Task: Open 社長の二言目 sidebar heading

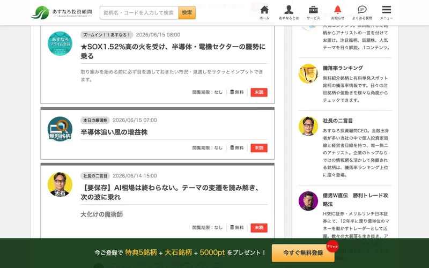Action: point(338,121)
